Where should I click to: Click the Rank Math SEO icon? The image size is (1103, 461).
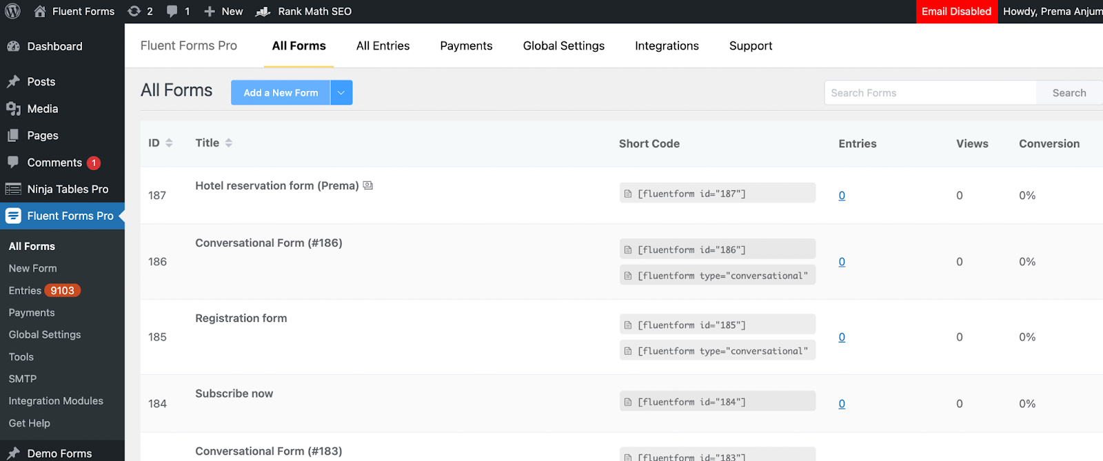263,12
